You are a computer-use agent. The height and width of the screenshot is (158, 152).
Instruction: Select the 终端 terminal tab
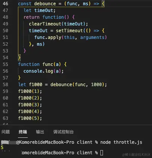(x=23, y=132)
